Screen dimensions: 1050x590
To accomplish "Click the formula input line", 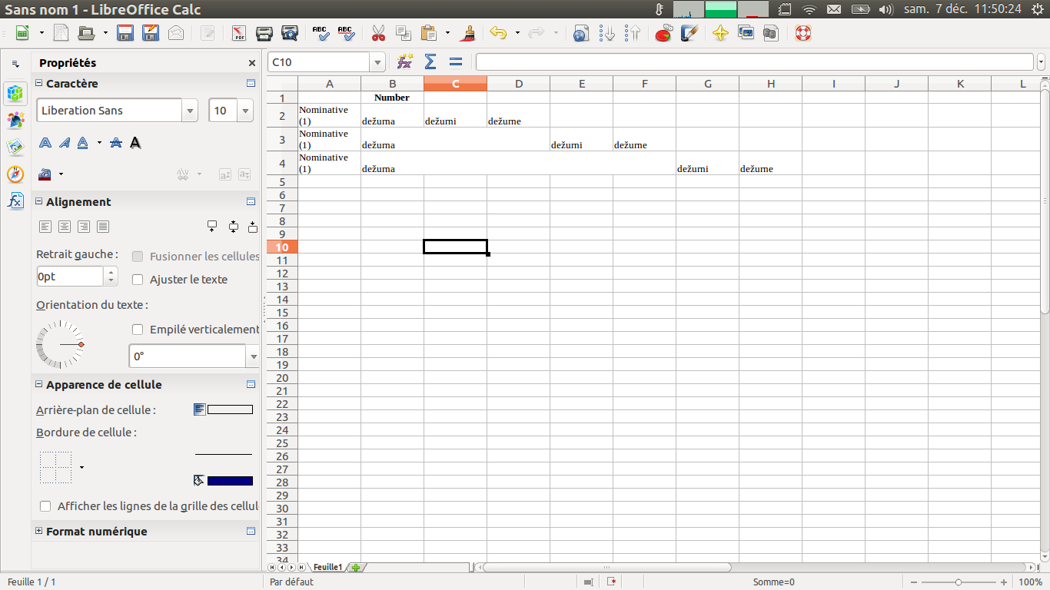I will (x=753, y=62).
